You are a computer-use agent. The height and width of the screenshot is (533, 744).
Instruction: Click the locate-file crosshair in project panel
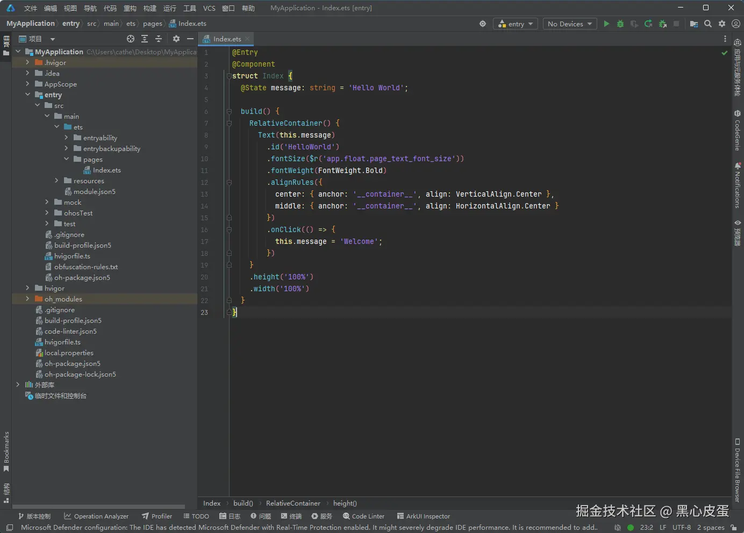click(x=130, y=39)
